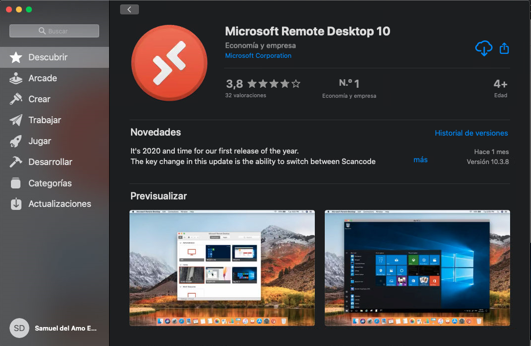531x346 pixels.
Task: Open the second preview showing Windows desktop
Action: click(x=417, y=268)
